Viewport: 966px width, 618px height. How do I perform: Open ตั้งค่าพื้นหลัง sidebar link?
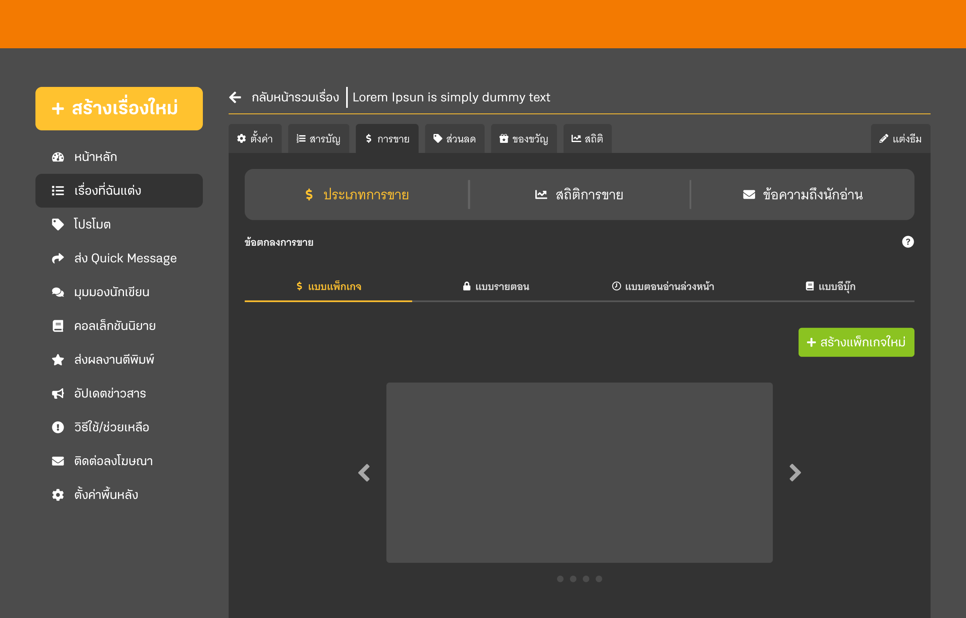pos(119,495)
